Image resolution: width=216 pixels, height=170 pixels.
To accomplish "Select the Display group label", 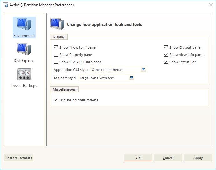I will tap(59, 37).
